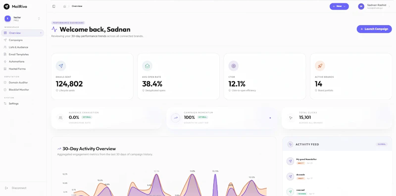This screenshot has height=196, width=396.
Task: Select Overview in the sidebar
Action: pos(22,33)
